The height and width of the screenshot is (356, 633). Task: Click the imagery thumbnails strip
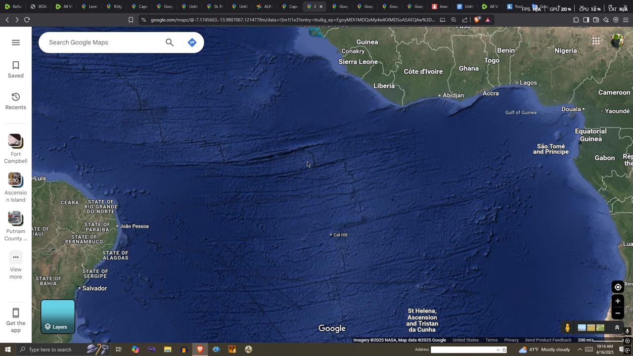click(591, 328)
